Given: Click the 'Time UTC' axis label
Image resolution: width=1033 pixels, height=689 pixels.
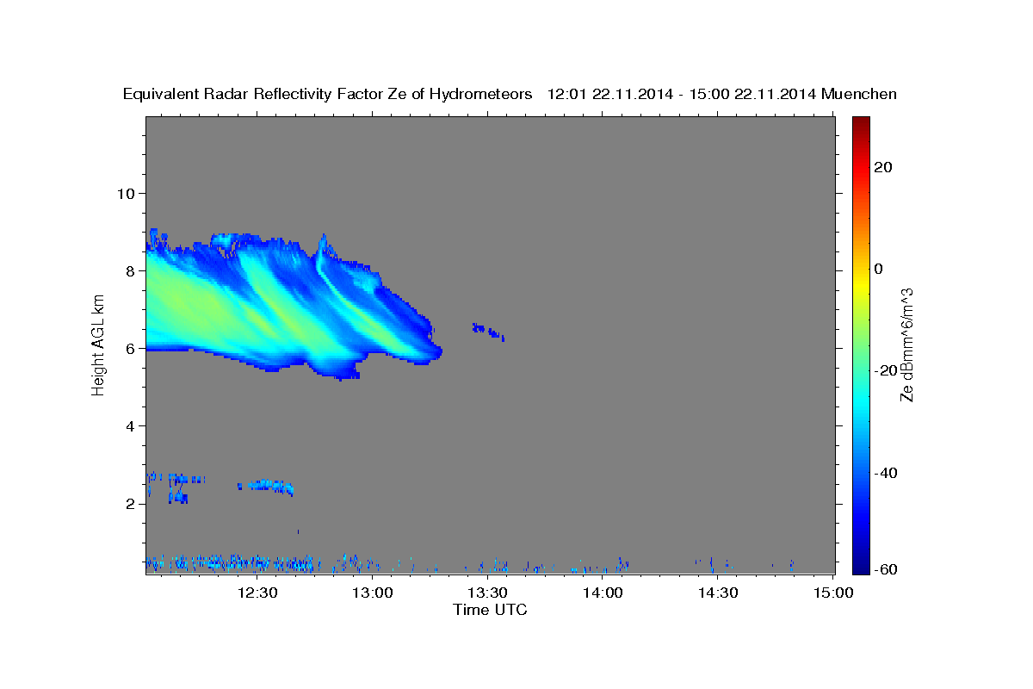Looking at the screenshot, I should pyautogui.click(x=490, y=610).
